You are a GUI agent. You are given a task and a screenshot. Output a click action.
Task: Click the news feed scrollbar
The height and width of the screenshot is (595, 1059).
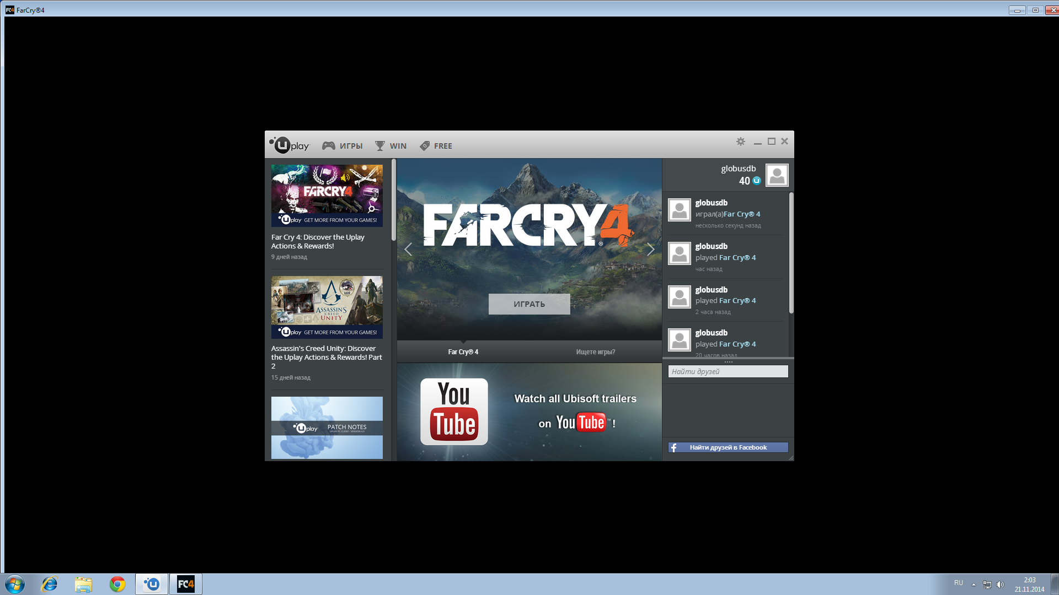pyautogui.click(x=393, y=200)
